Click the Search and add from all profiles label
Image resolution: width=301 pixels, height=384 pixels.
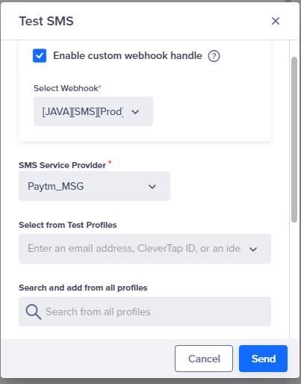pos(83,288)
